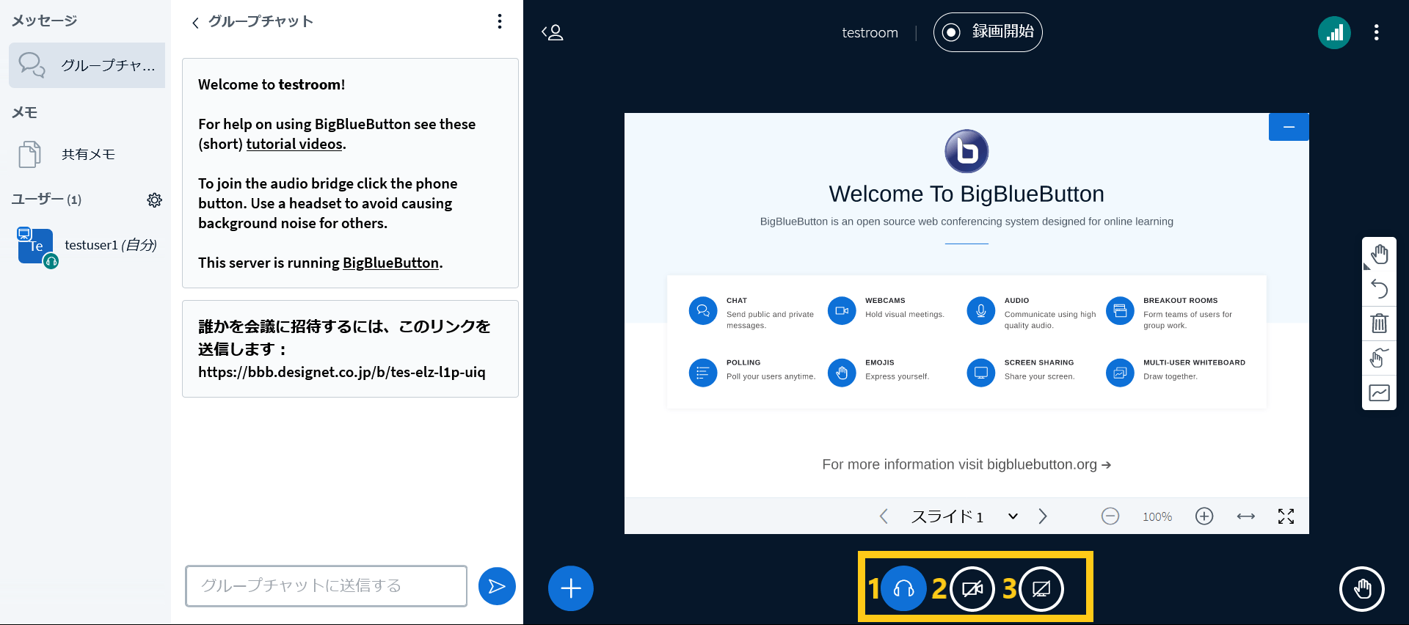Open user management gear settings
The height and width of the screenshot is (625, 1409).
click(x=154, y=200)
